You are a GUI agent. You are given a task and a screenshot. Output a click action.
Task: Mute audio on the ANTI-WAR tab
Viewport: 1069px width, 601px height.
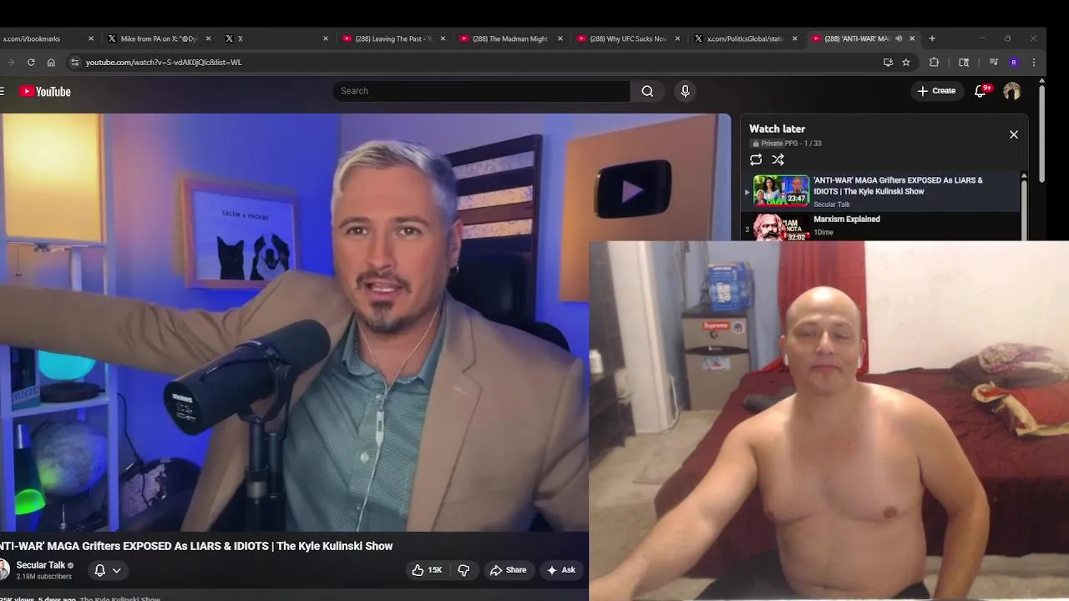[x=899, y=38]
